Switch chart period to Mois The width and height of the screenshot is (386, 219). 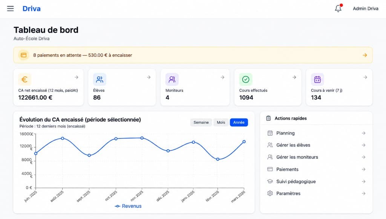221,122
